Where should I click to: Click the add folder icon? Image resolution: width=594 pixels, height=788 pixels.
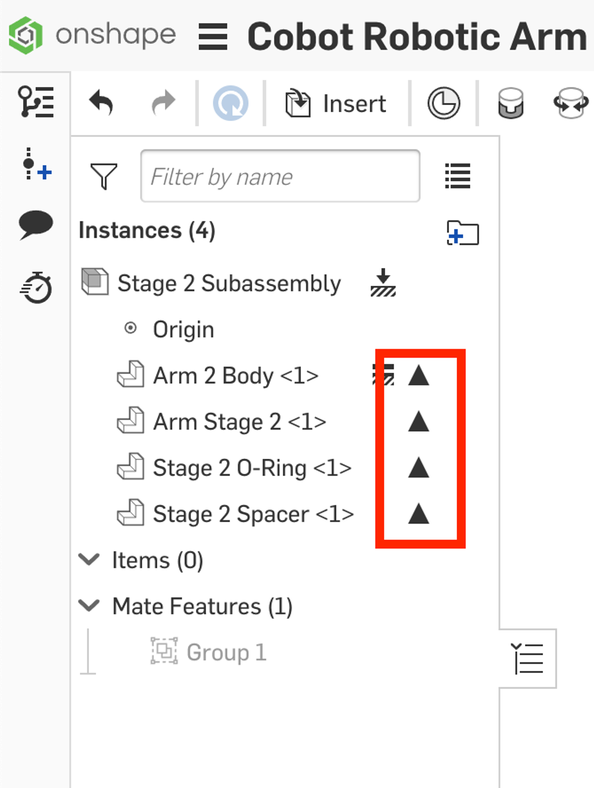point(463,233)
